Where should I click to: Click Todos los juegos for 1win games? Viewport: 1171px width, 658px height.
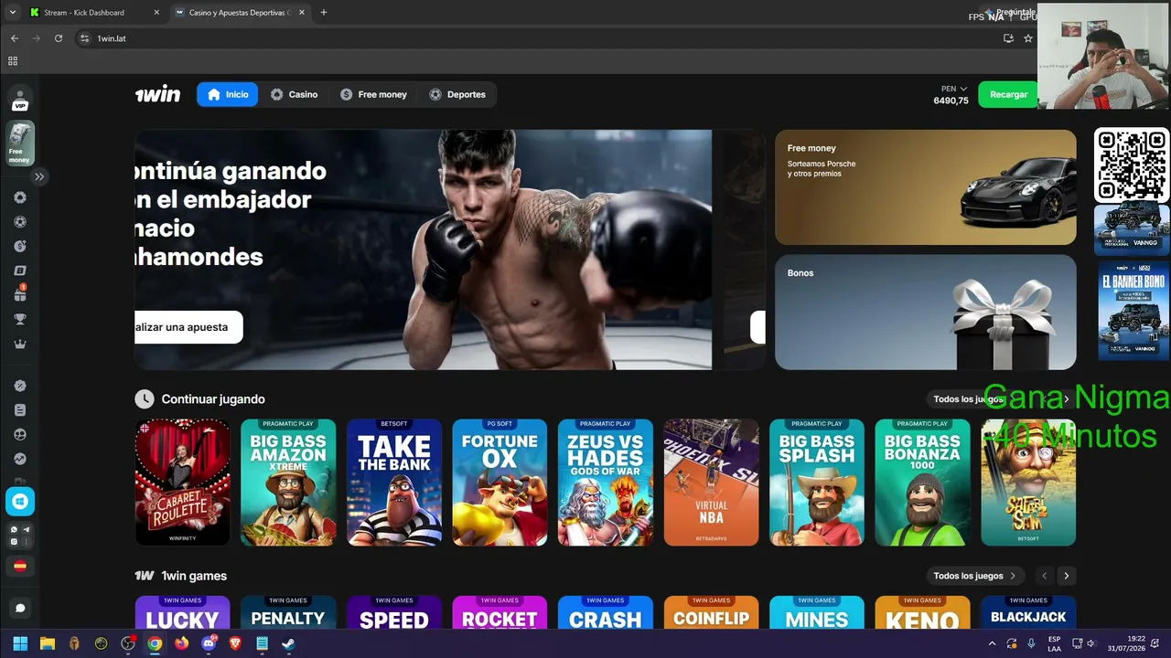(974, 576)
